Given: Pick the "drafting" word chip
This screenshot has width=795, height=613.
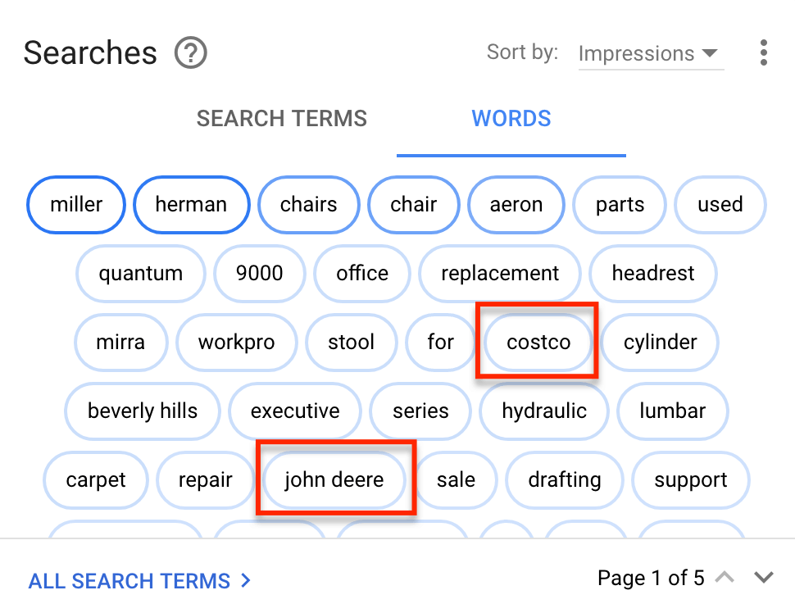Looking at the screenshot, I should (x=564, y=480).
